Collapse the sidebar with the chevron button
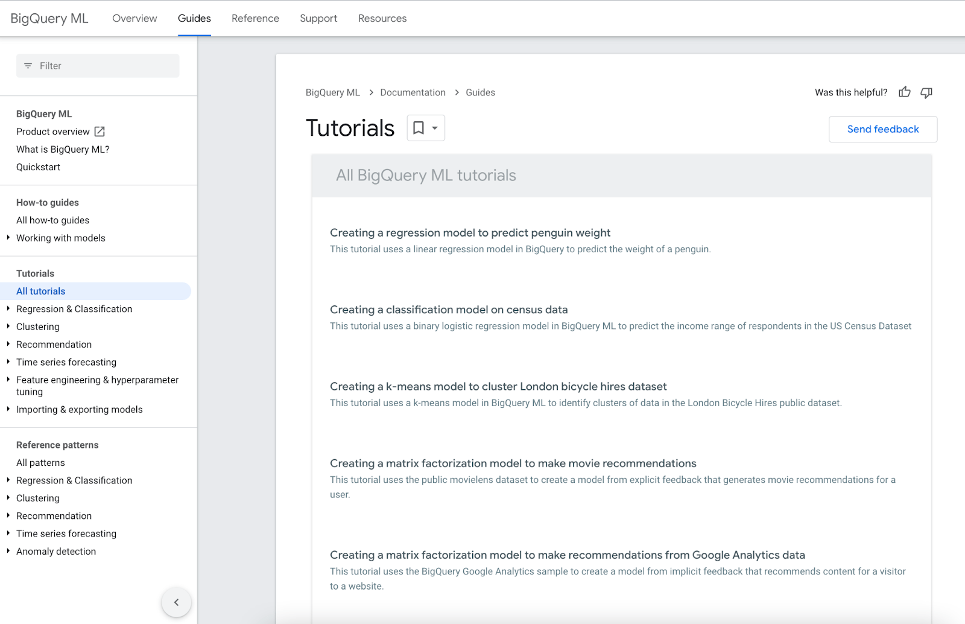965x624 pixels. pos(176,602)
